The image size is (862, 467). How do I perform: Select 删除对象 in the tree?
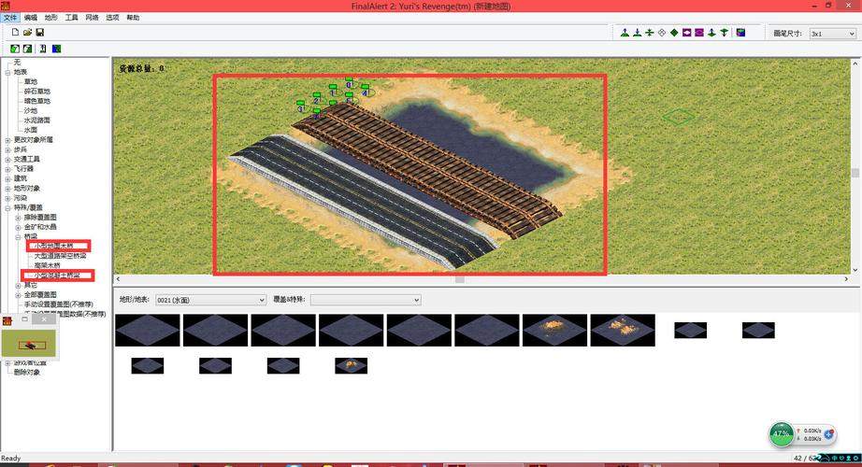[x=27, y=373]
